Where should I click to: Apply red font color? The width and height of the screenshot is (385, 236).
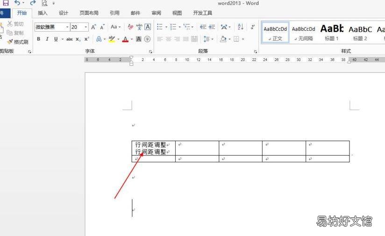(125, 39)
